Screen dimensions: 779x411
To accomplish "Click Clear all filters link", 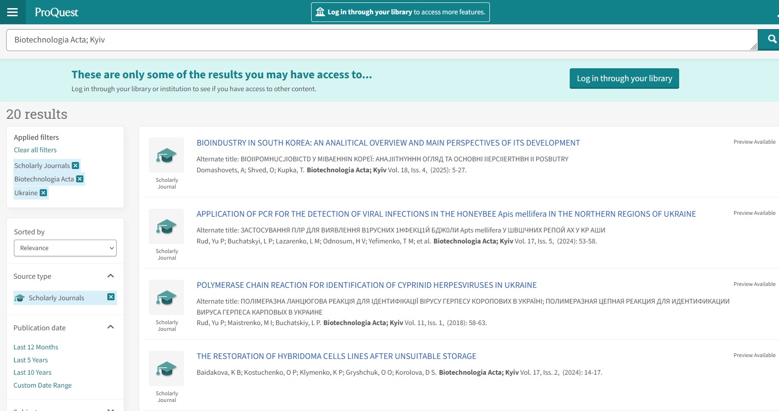I will [x=35, y=150].
